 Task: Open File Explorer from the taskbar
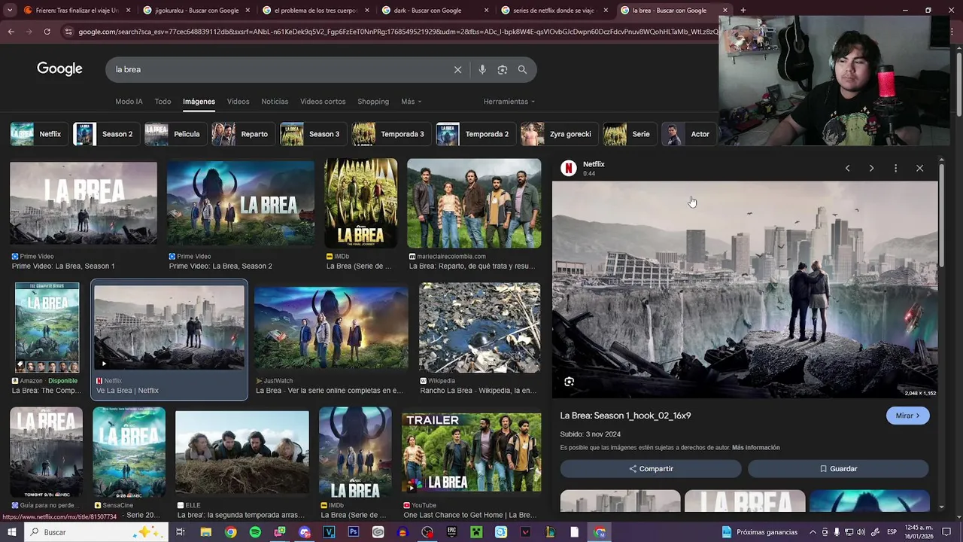pos(205,532)
